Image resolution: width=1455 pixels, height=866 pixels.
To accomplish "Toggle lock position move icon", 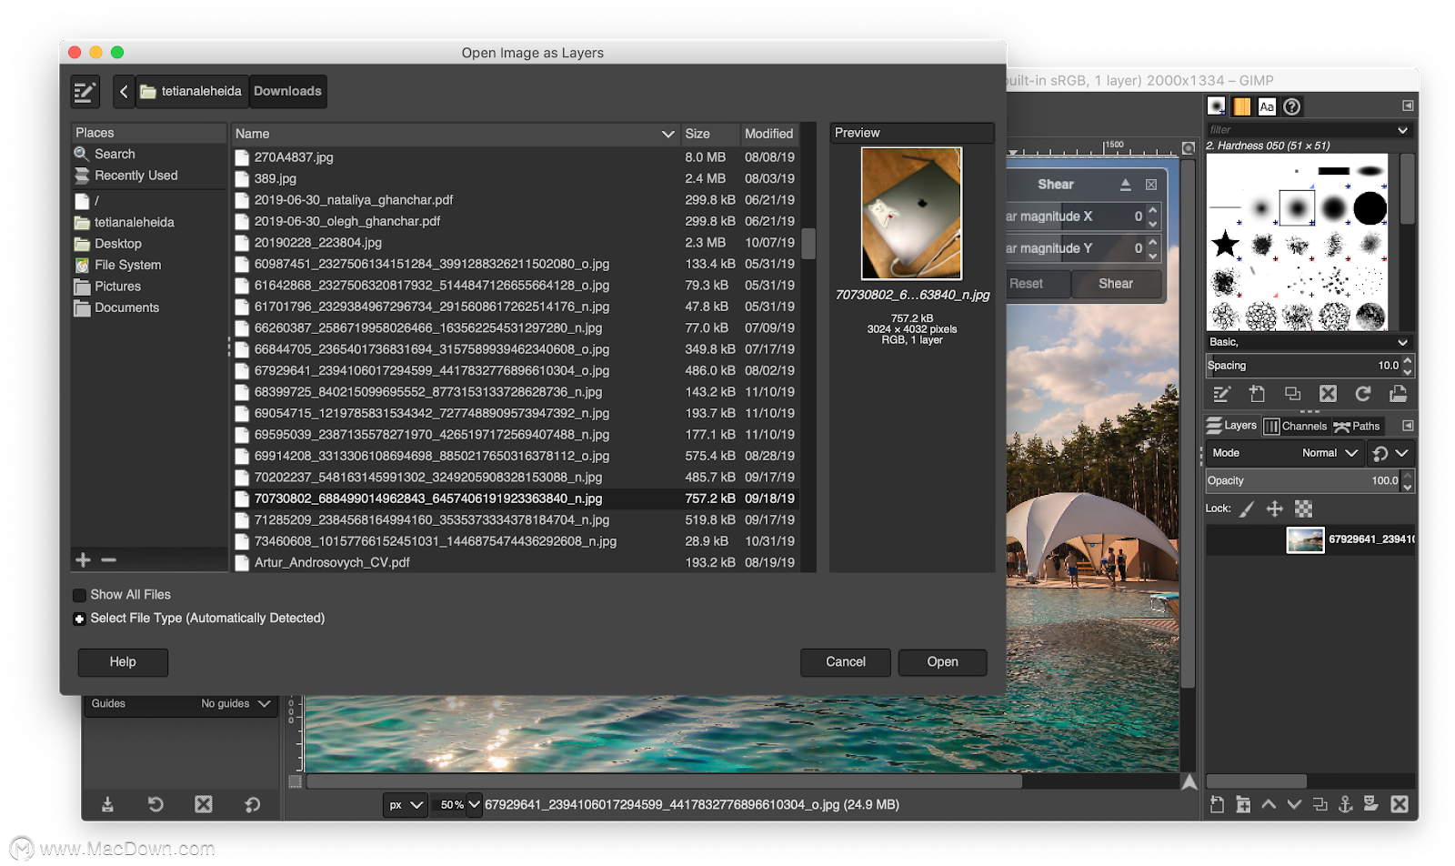I will [x=1274, y=509].
